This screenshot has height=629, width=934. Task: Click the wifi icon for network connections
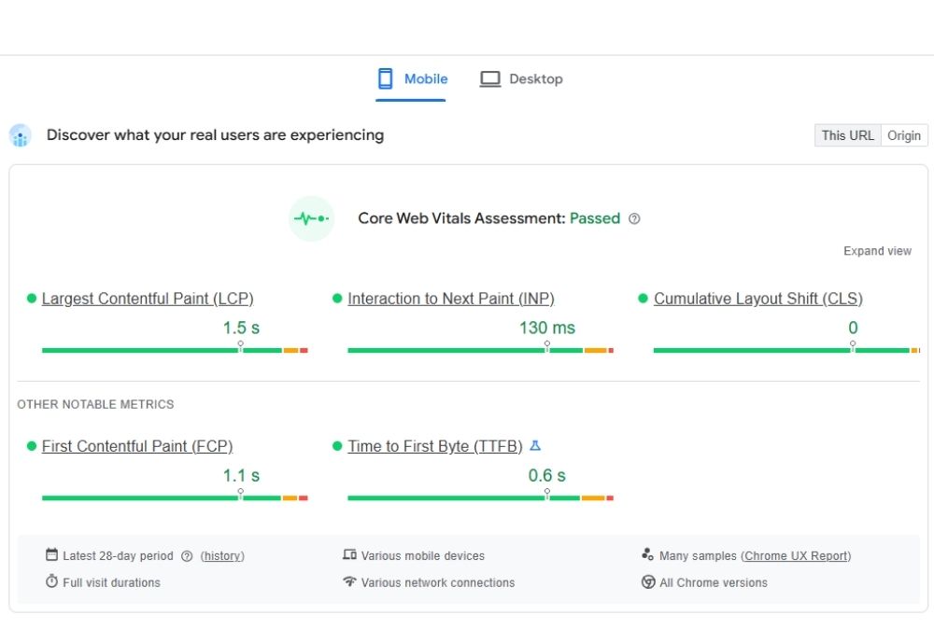349,581
